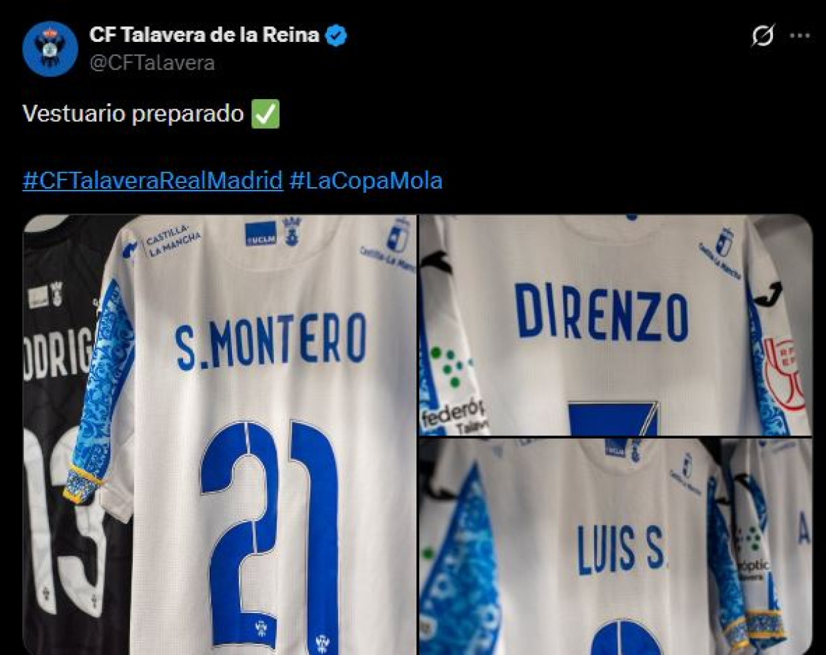826x655 pixels.
Task: Select the Vestuario preparado post text
Action: [134, 114]
